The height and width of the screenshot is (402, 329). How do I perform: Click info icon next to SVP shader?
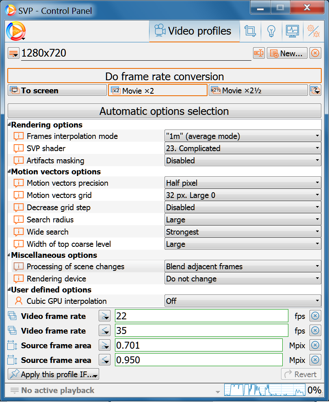(19, 149)
